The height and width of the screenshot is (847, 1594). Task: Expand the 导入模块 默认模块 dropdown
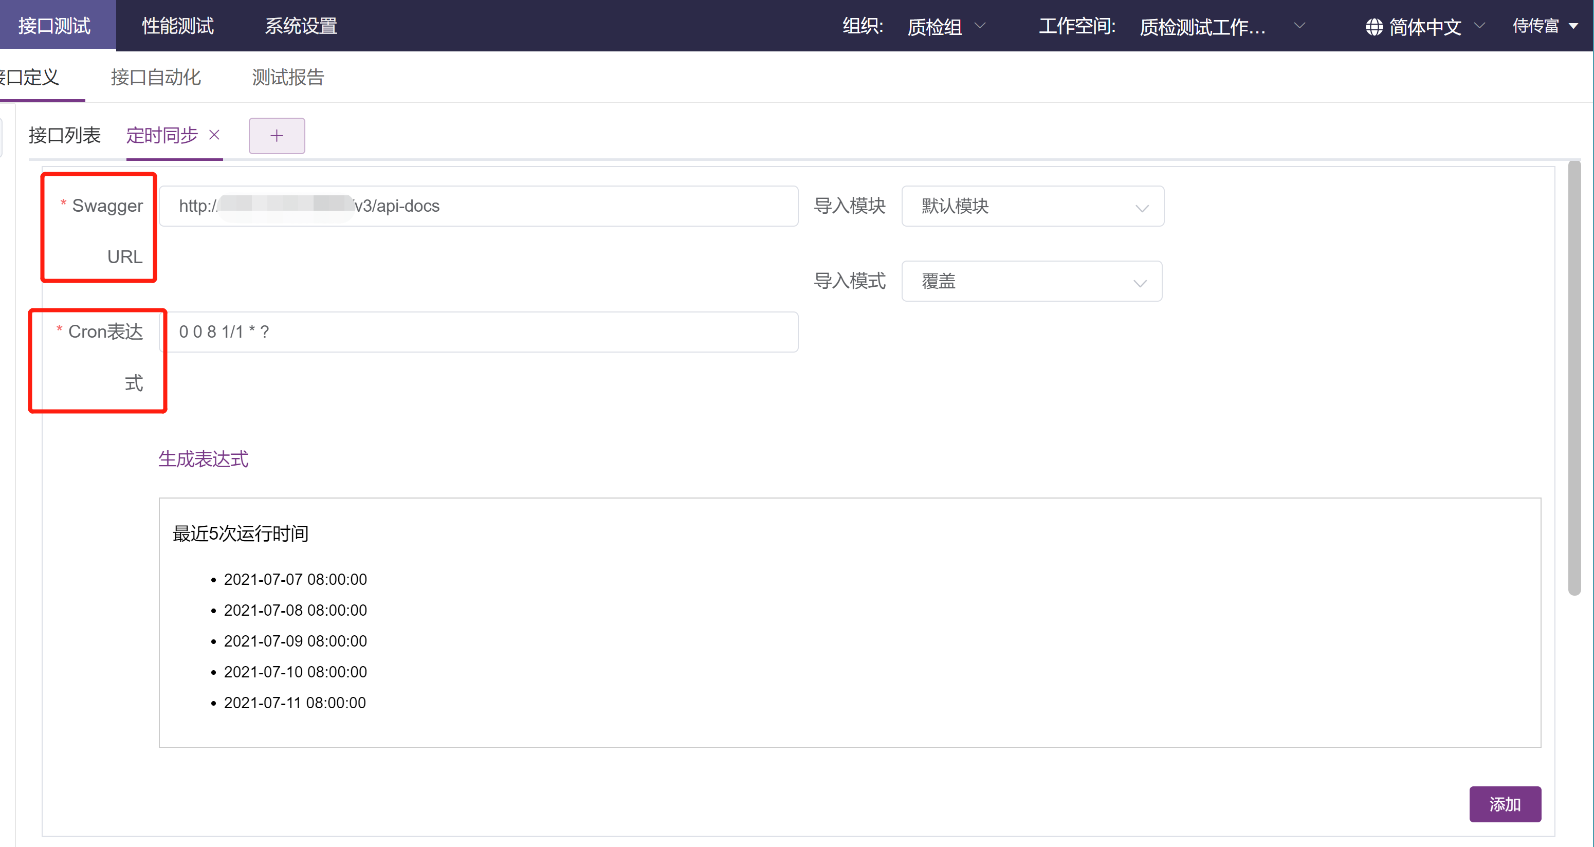point(1032,206)
